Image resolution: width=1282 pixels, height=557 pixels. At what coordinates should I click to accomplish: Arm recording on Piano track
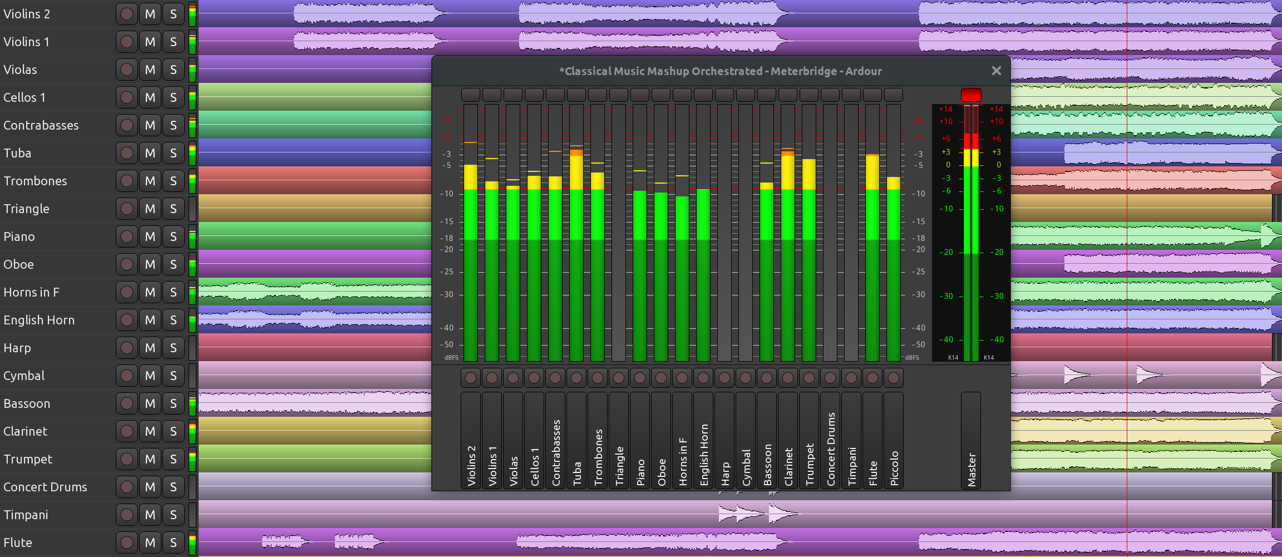click(x=127, y=236)
